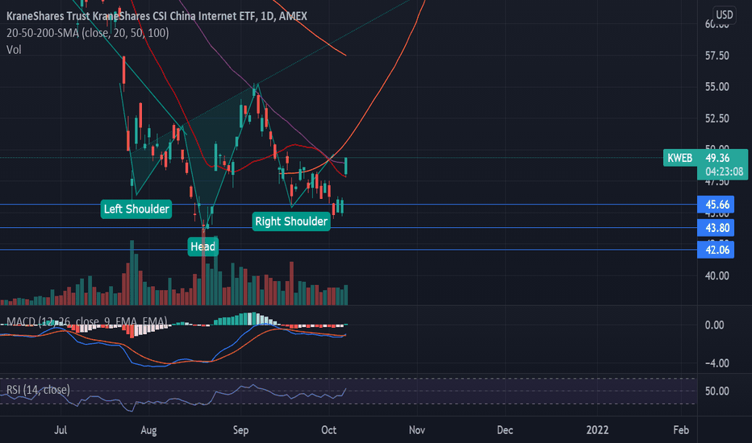
Task: Click the MACD −4.00 axis value
Action: [717, 363]
